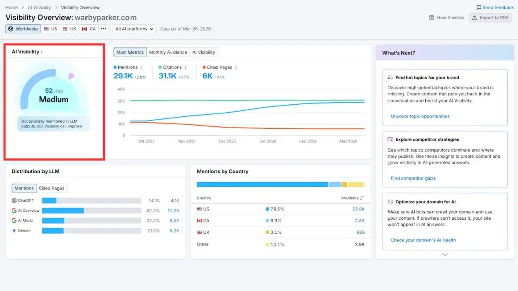Switch to the Monthly Audience tab
Viewport: 518px width, 291px height.
(x=168, y=52)
